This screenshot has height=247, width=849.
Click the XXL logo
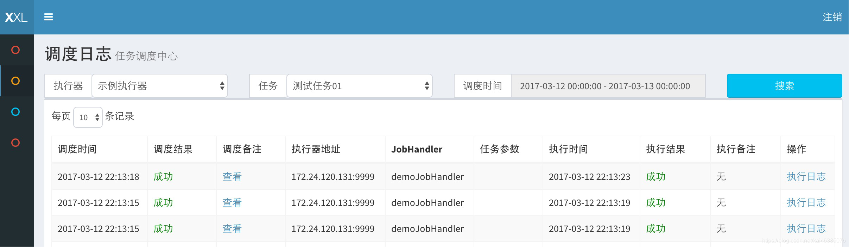tap(16, 17)
